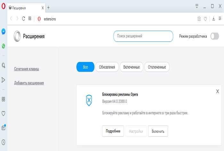The image size is (224, 151).
Task: Open bookmarks heart icon in sidebar
Action: (x=4, y=113)
